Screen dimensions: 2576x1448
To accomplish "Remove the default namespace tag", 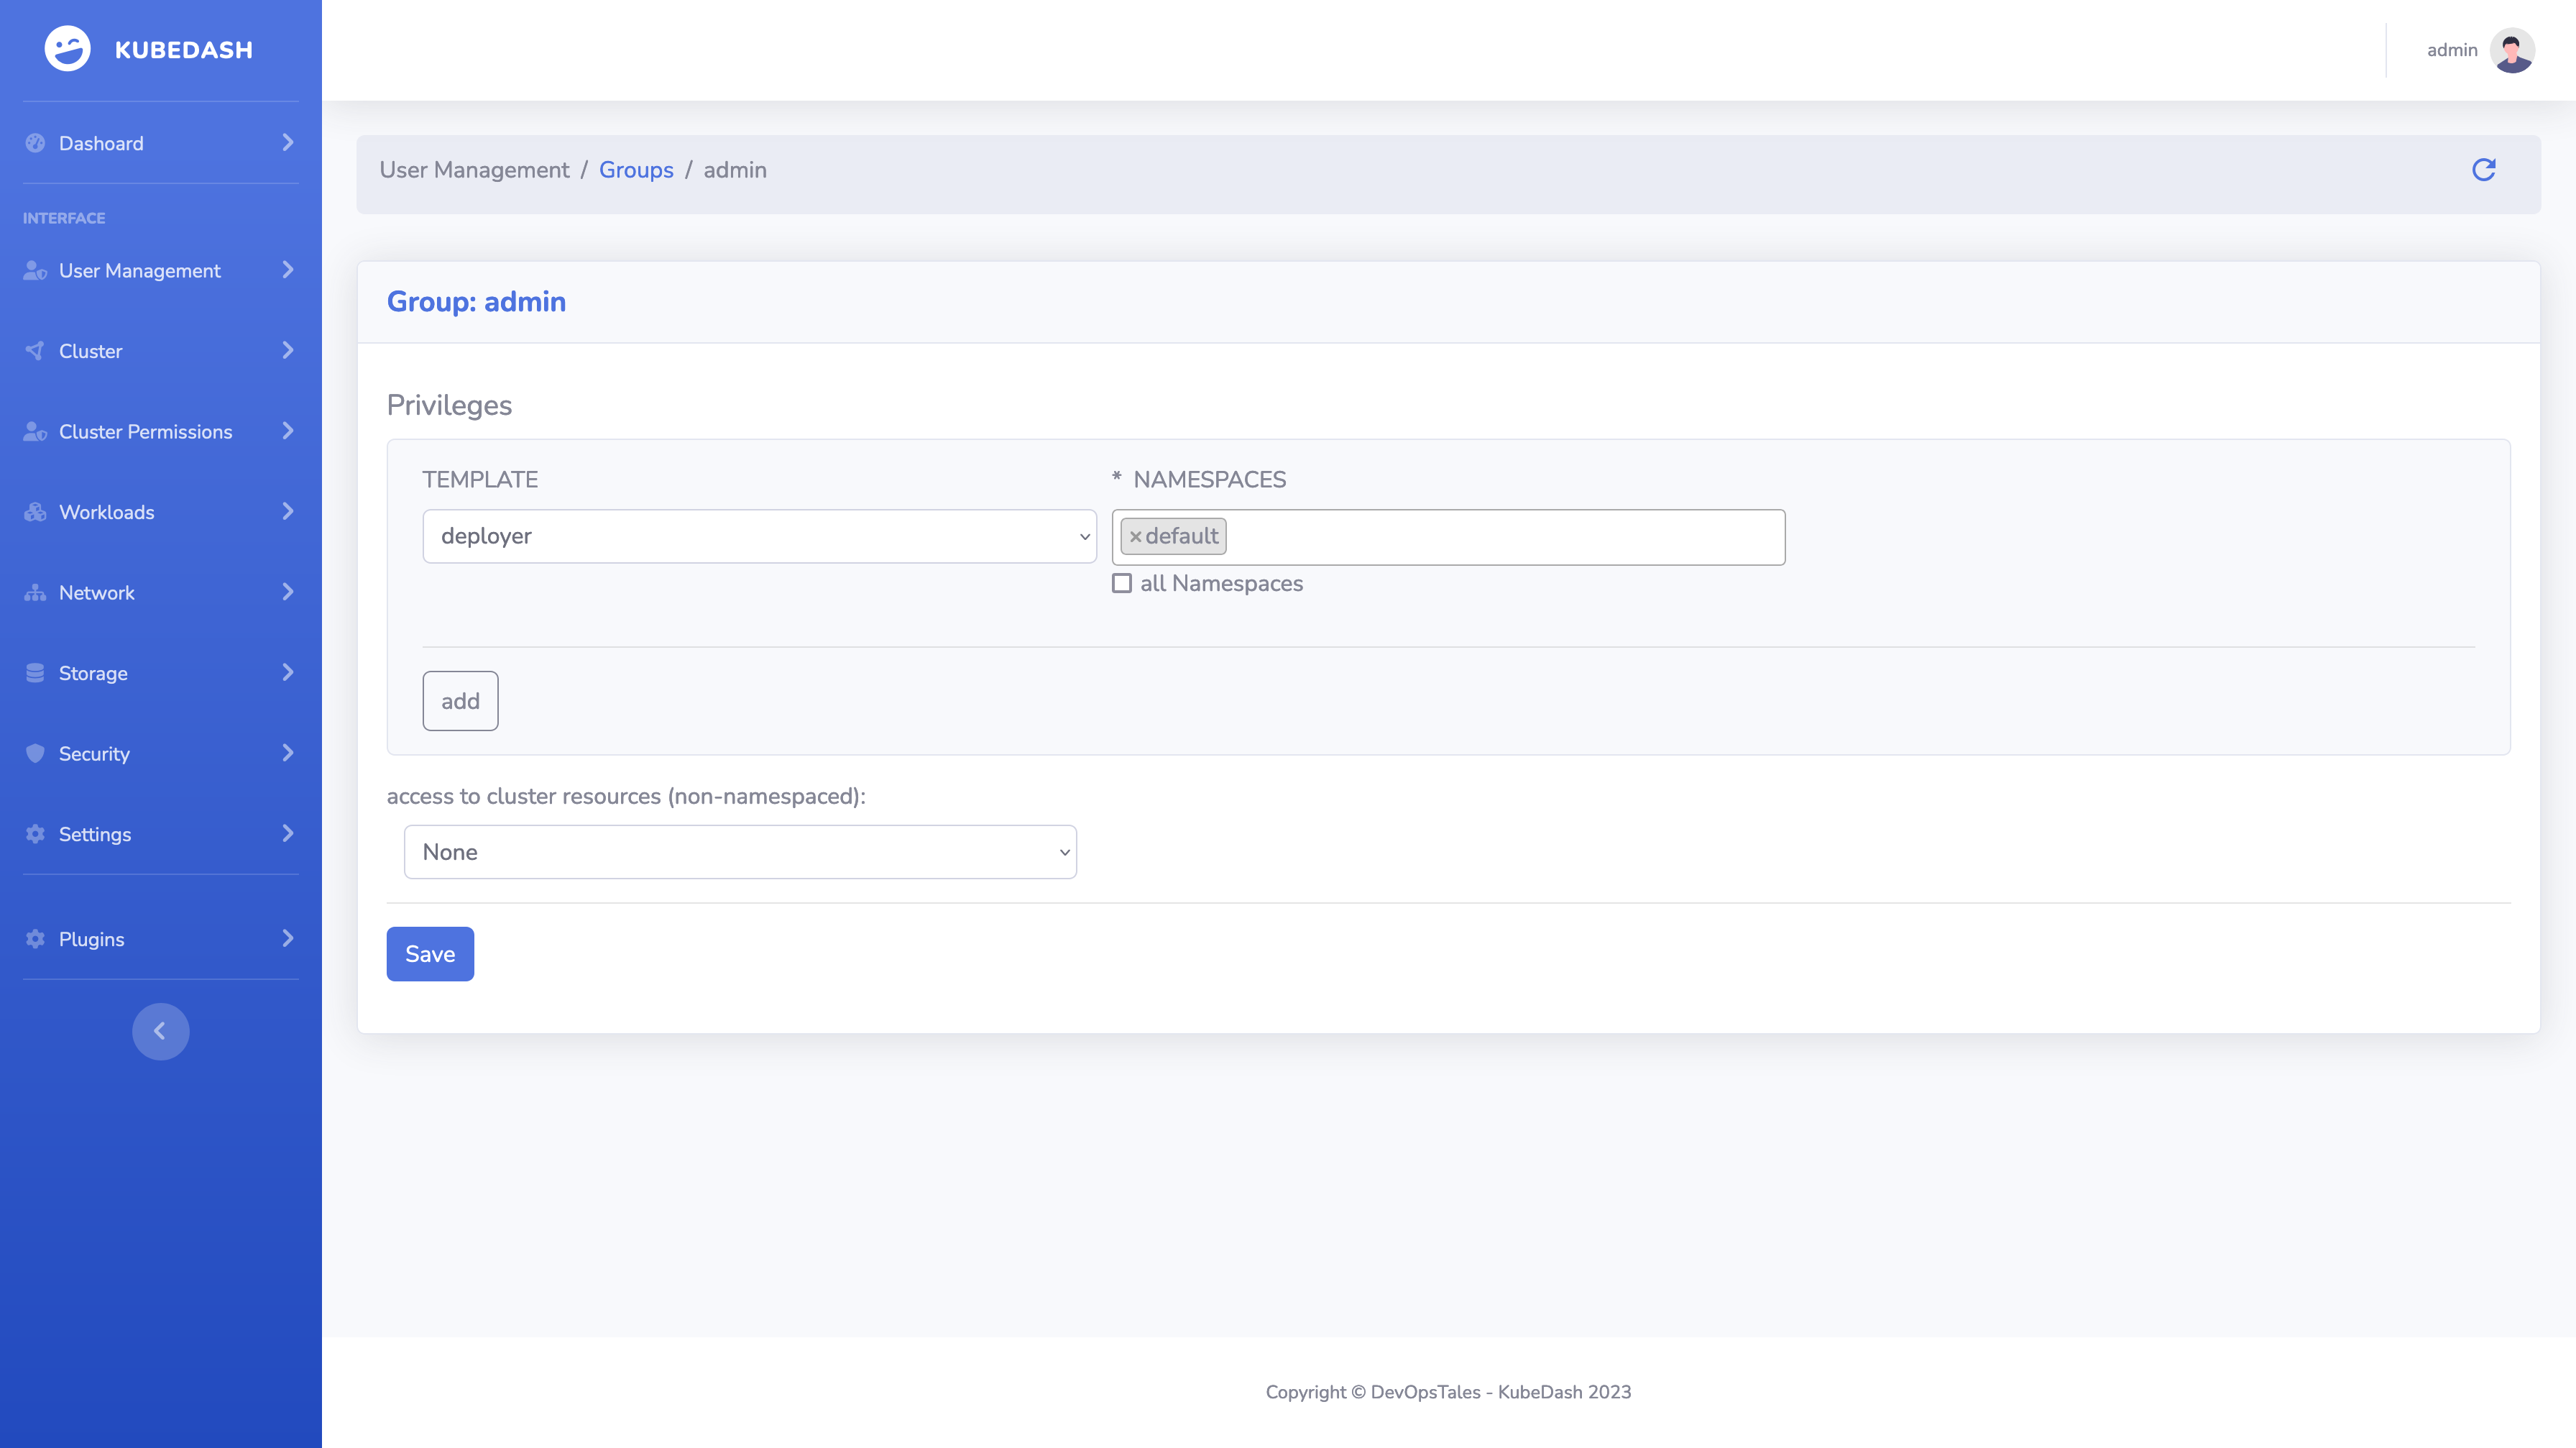I will click(1135, 537).
